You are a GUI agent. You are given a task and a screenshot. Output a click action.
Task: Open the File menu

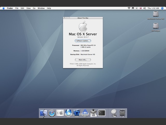click(17, 8)
